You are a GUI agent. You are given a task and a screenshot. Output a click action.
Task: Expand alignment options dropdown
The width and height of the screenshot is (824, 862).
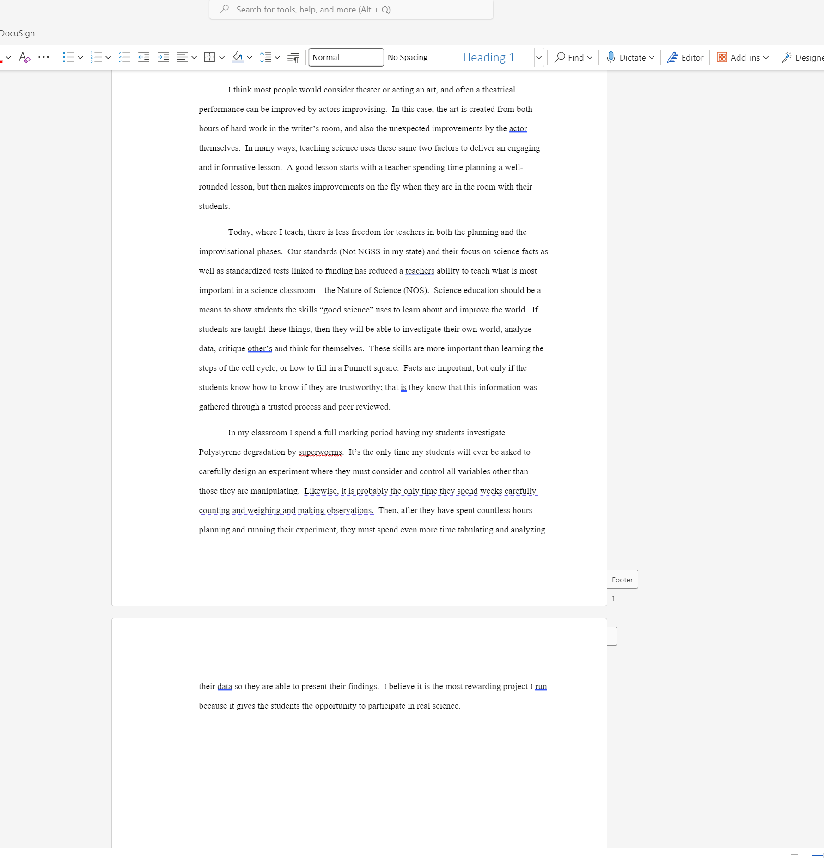194,57
